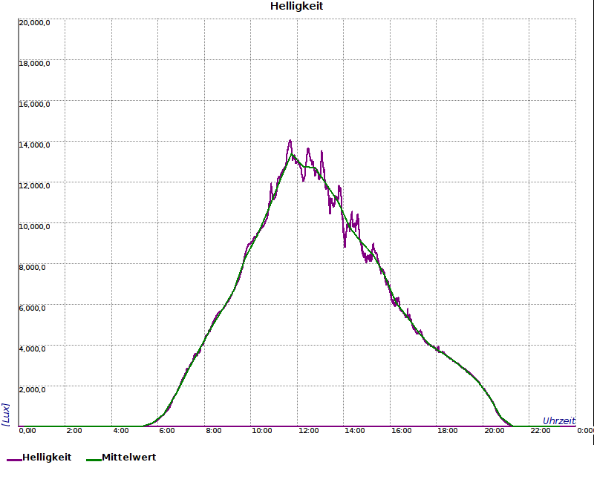Click the 16,000,0 y-axis tick label
Image resolution: width=594 pixels, height=482 pixels.
[x=34, y=105]
